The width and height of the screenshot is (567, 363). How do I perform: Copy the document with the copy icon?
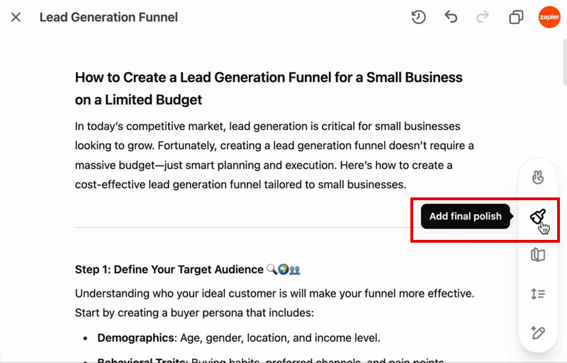pos(516,17)
